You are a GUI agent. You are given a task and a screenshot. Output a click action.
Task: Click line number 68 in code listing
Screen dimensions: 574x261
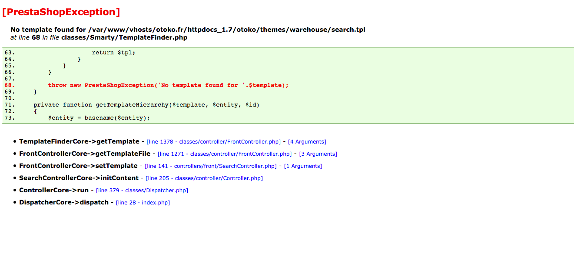[x=10, y=85]
